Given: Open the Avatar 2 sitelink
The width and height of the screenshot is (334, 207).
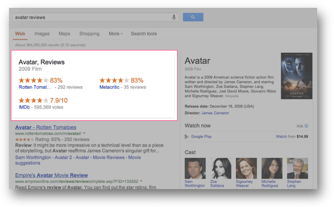Looking at the screenshot, I should coord(63,157).
